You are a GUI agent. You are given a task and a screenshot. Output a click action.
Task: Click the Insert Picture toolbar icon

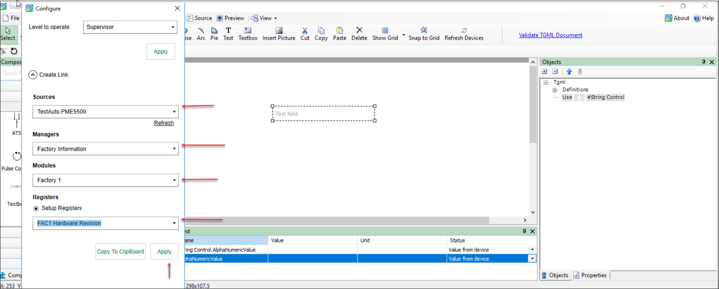tap(279, 31)
